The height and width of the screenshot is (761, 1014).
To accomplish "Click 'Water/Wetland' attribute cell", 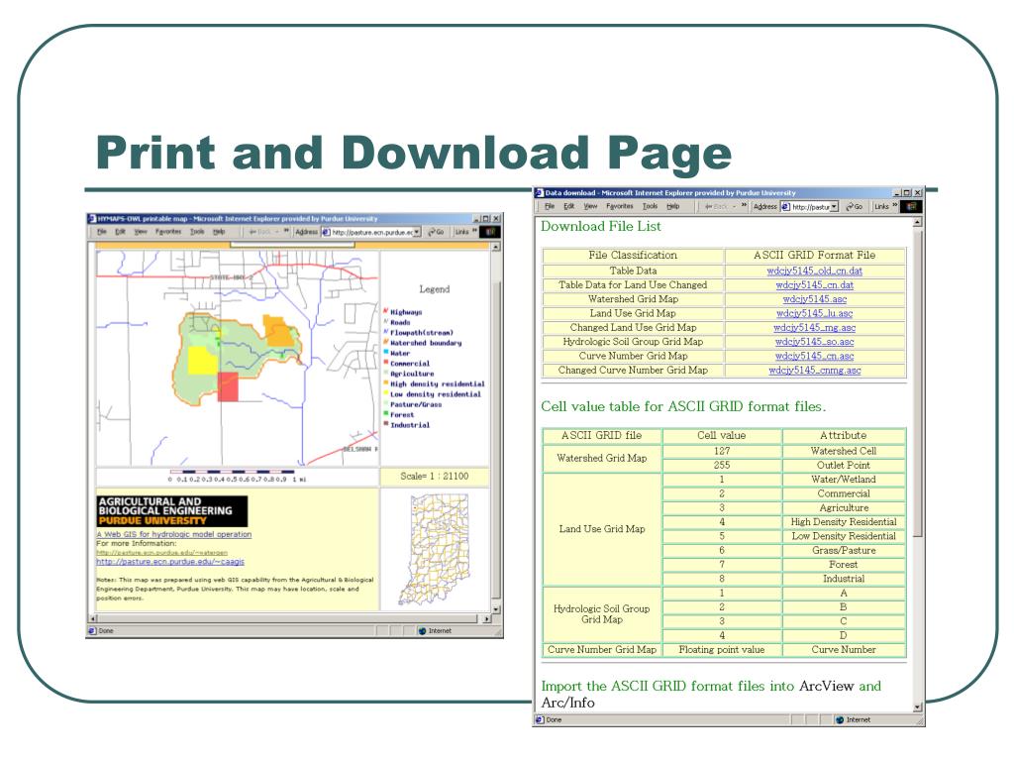I will tap(844, 480).
